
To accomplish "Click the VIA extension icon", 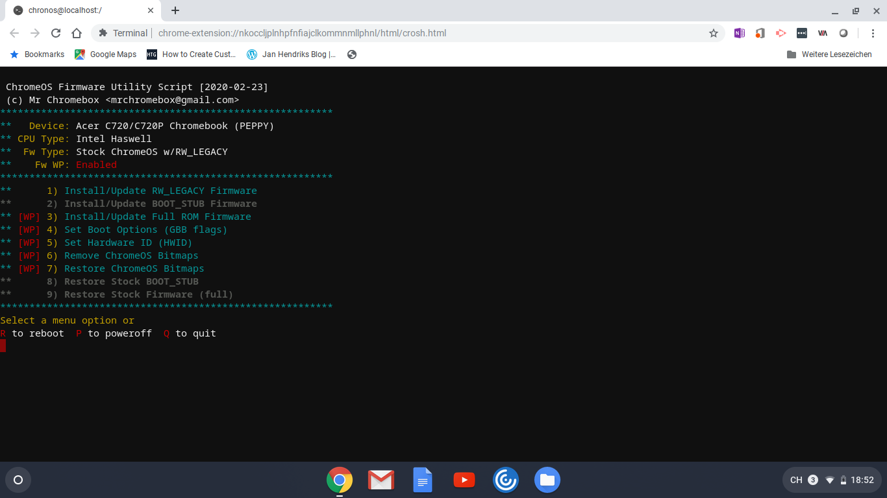I will pyautogui.click(x=822, y=32).
